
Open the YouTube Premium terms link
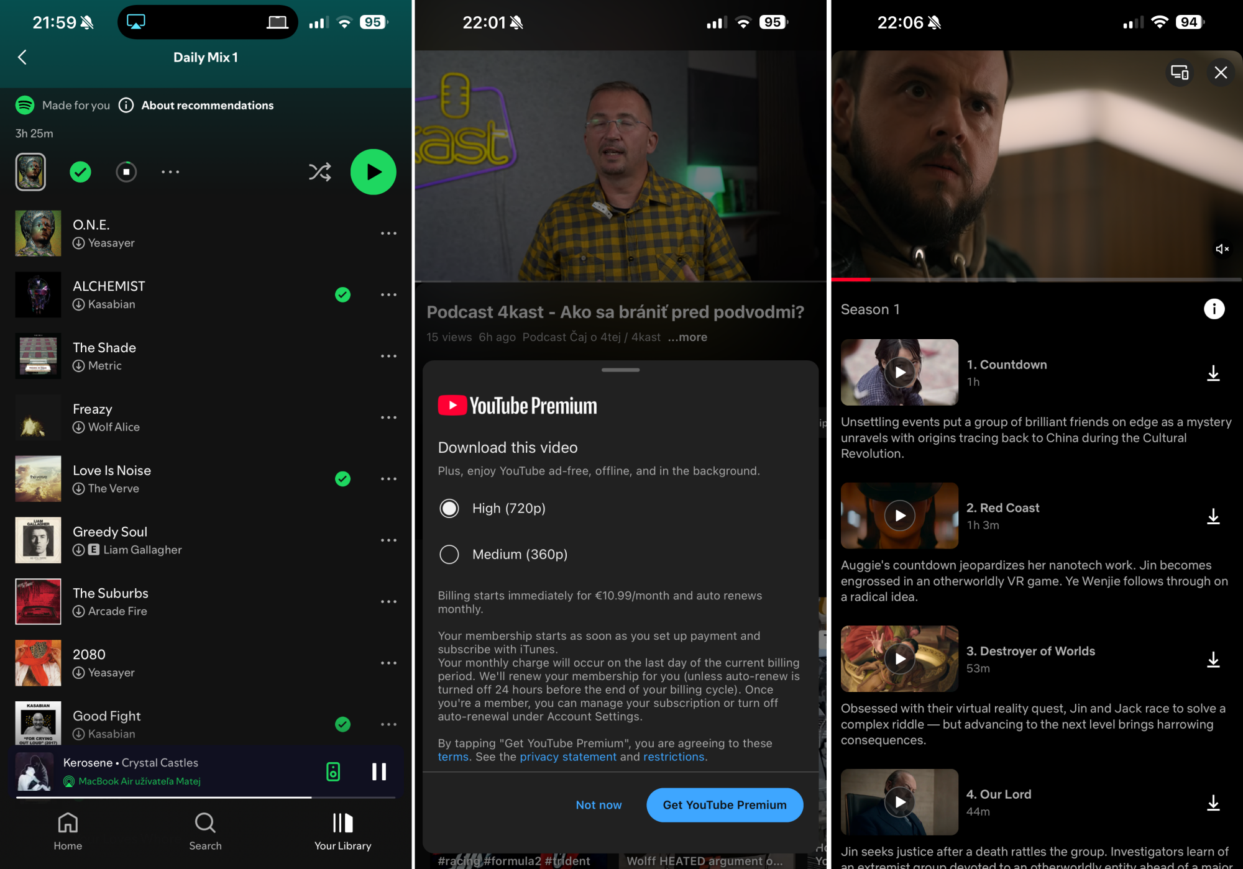[x=453, y=757]
